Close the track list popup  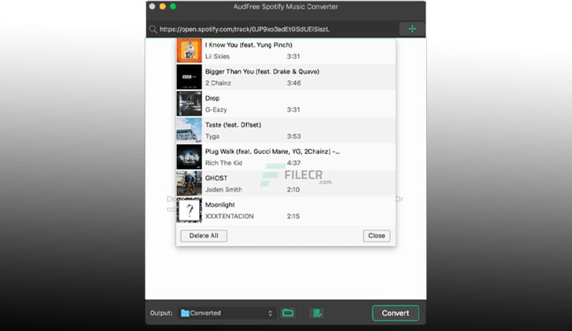[x=376, y=235]
